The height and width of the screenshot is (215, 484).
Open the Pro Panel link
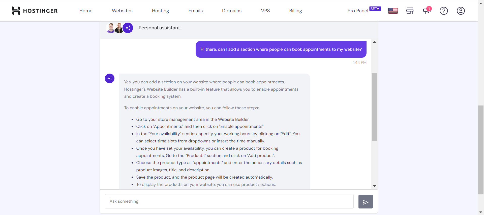358,11
